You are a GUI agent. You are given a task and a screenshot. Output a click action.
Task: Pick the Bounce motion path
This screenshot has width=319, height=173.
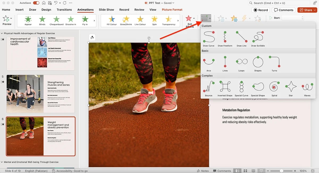209,87
